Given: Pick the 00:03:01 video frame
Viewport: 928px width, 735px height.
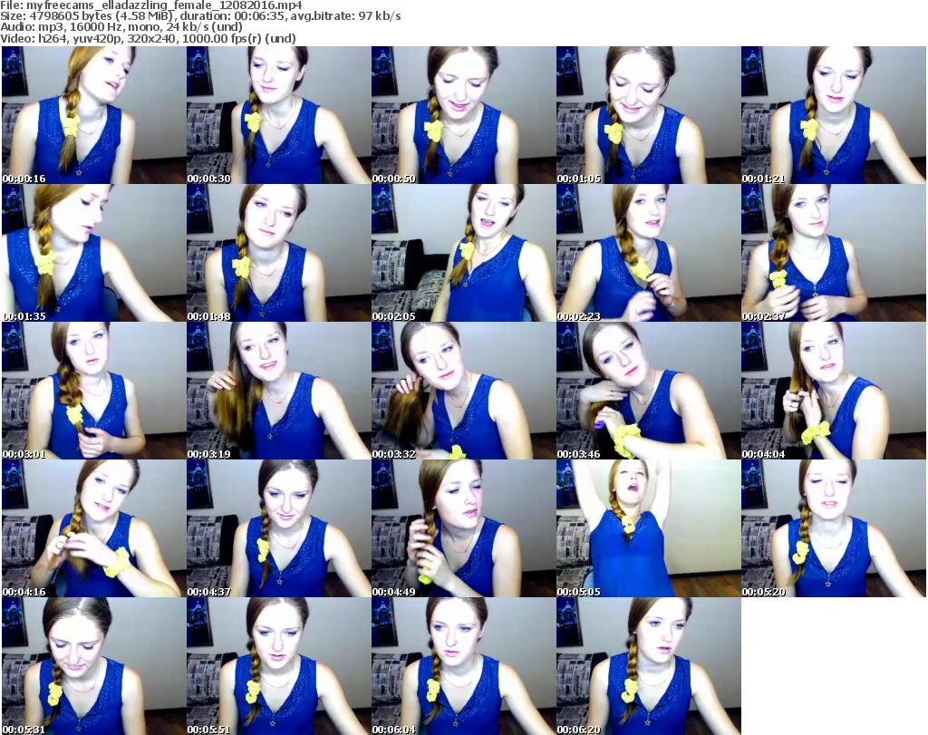Looking at the screenshot, I should 93,391.
